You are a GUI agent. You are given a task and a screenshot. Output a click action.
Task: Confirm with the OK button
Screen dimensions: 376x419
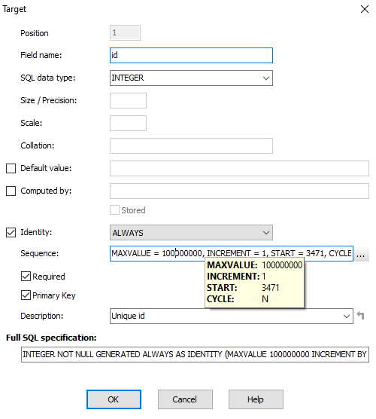click(x=114, y=399)
